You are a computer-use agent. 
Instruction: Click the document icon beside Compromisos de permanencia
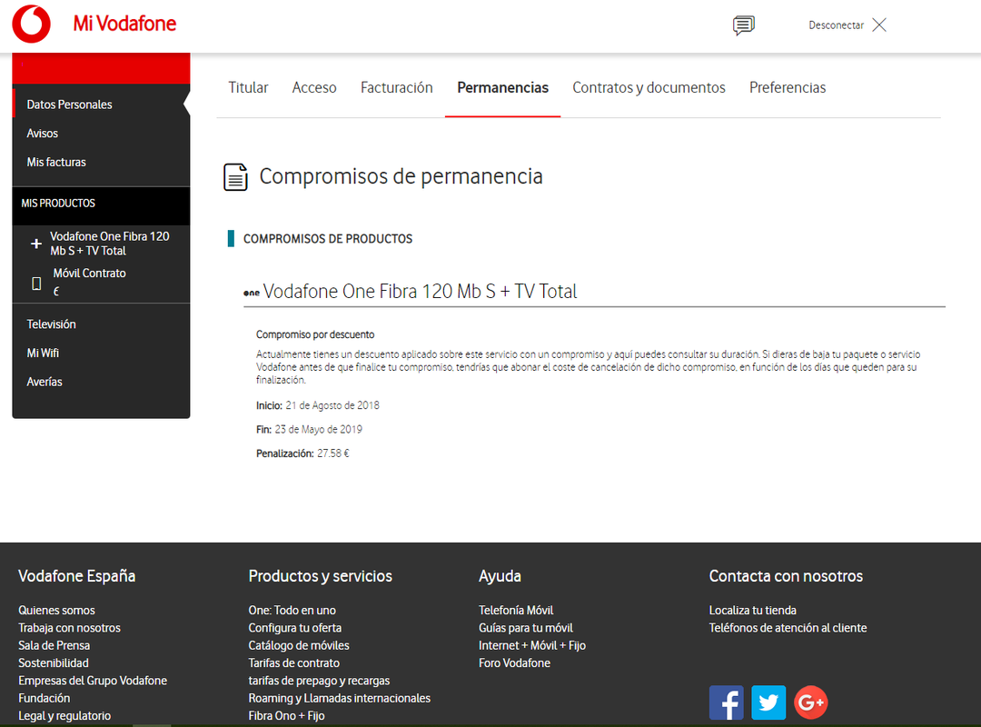(x=236, y=177)
